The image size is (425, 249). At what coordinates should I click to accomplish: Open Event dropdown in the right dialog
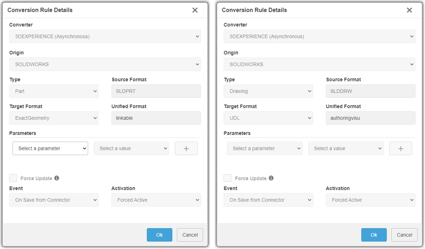(x=268, y=200)
